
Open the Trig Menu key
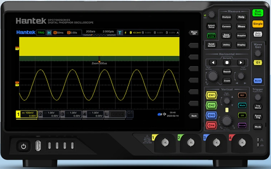(x=258, y=107)
